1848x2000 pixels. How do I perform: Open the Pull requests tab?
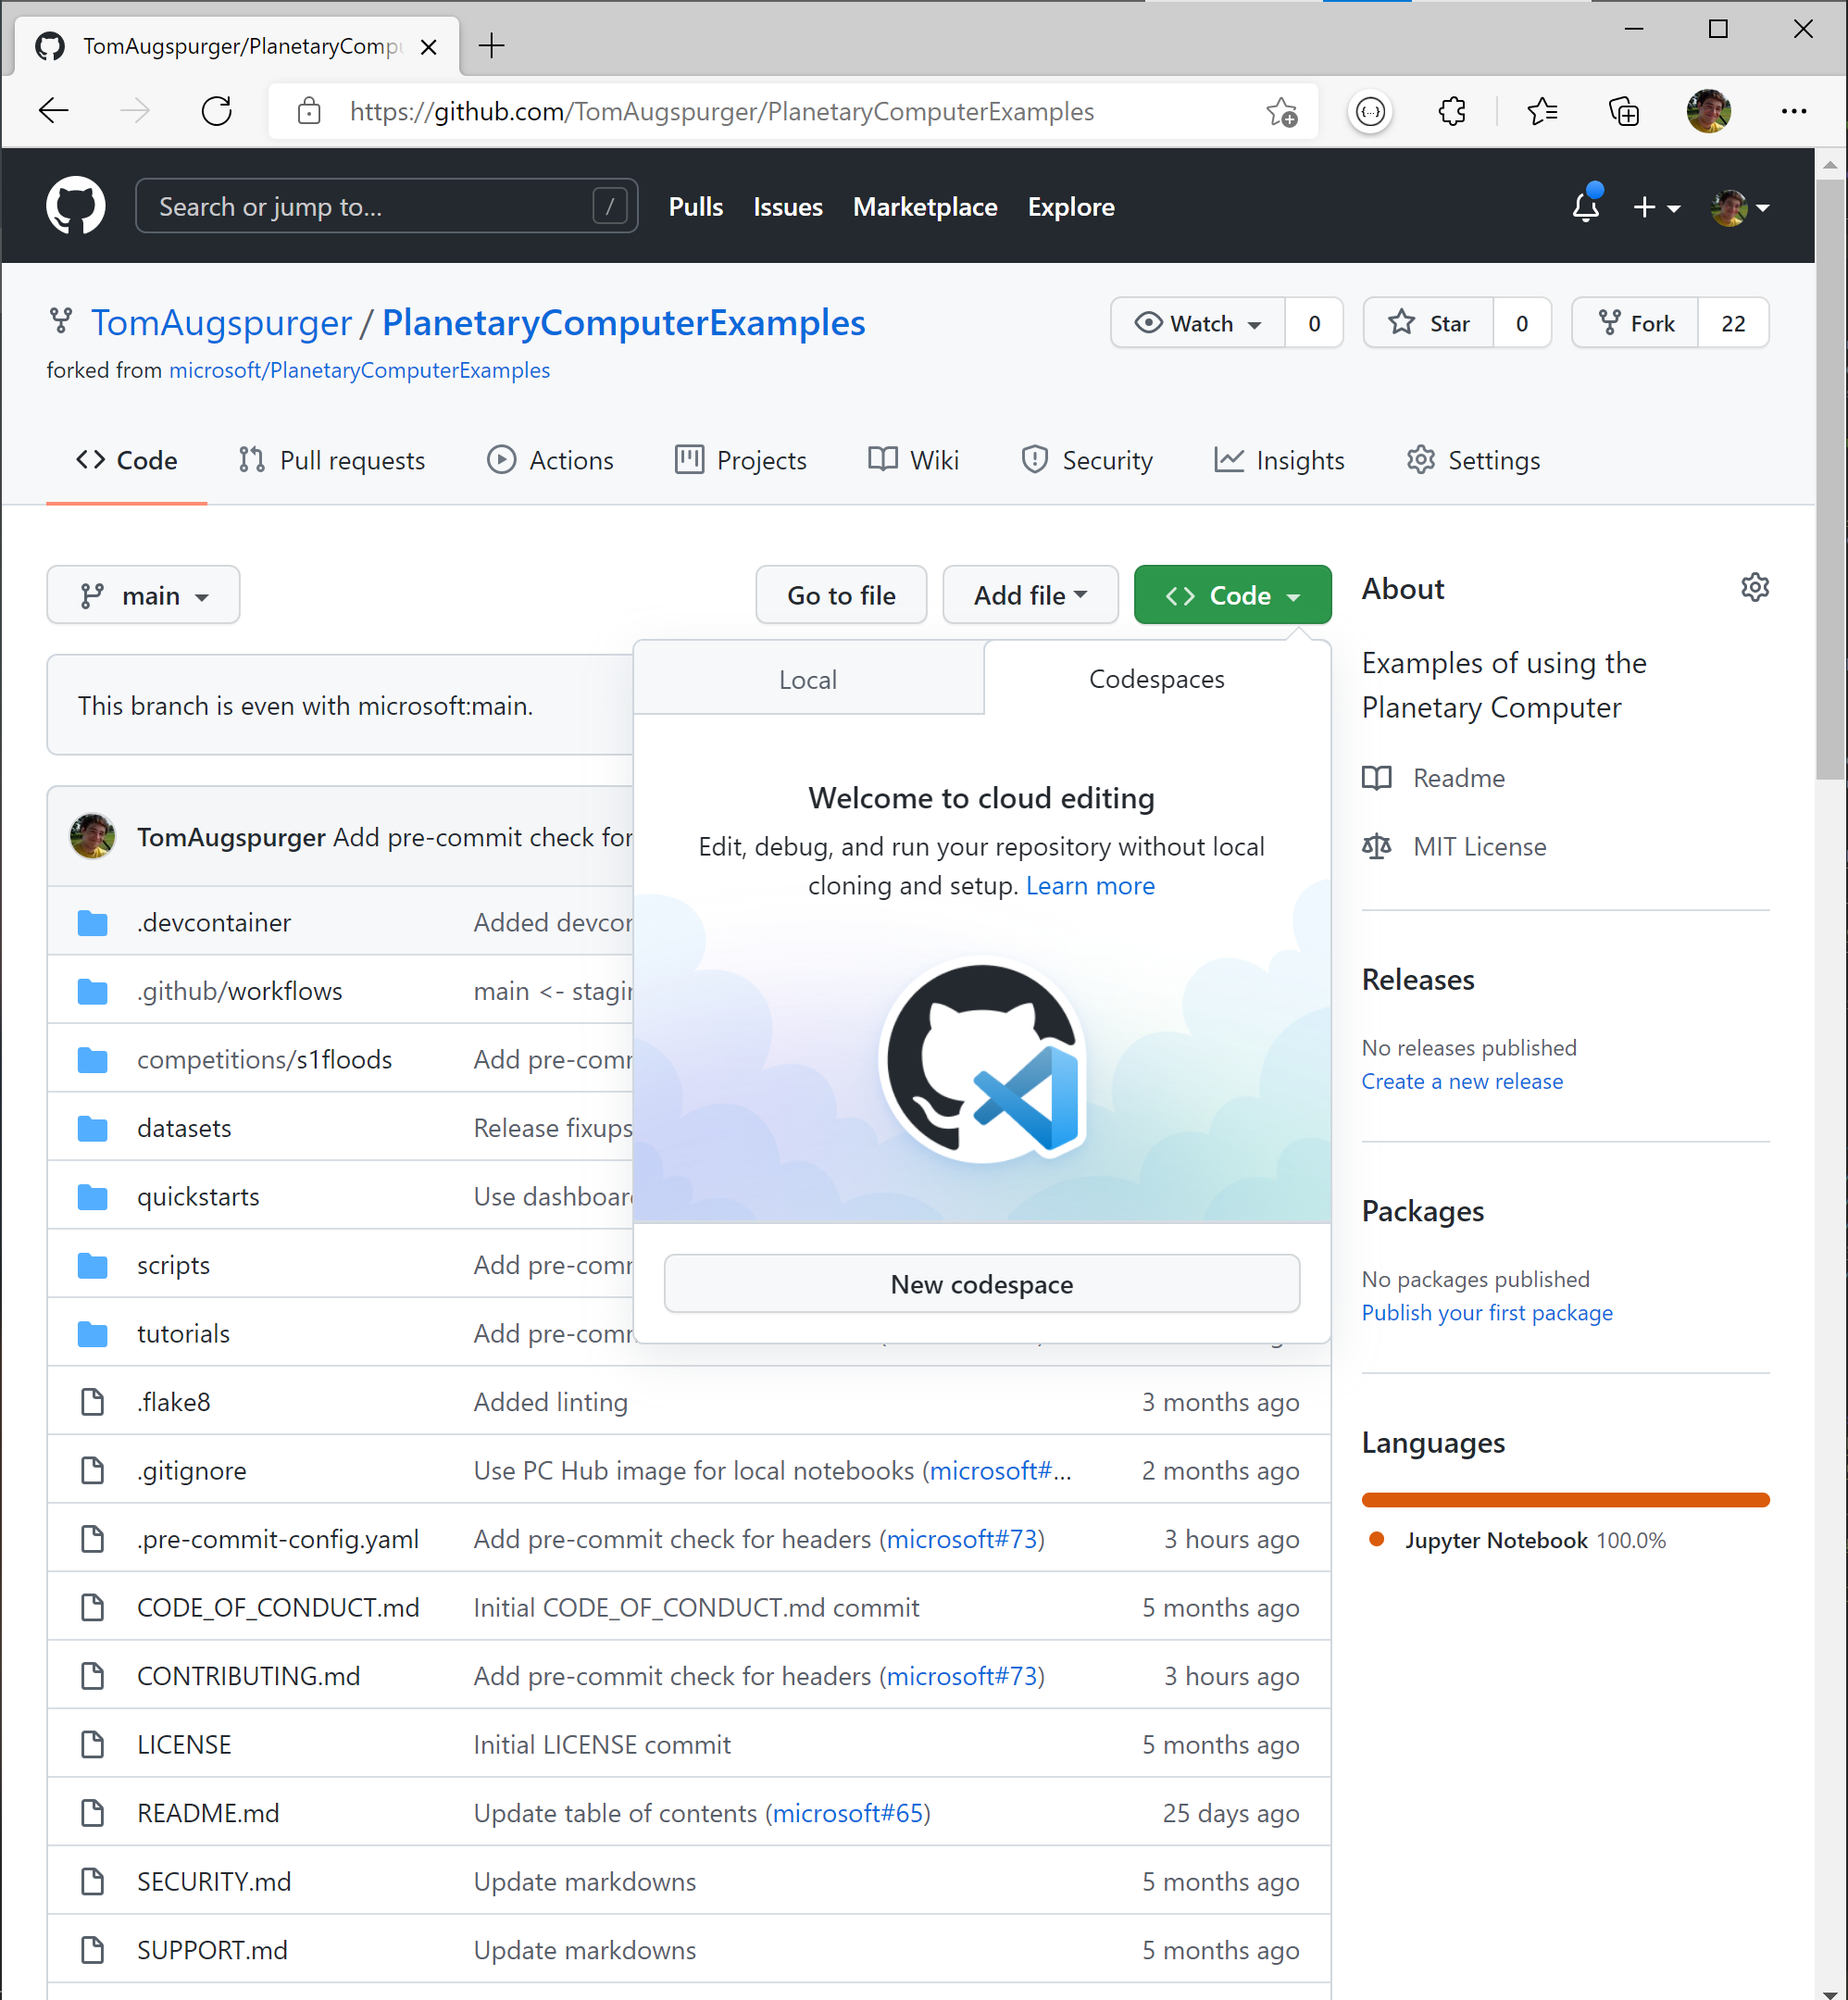[332, 460]
